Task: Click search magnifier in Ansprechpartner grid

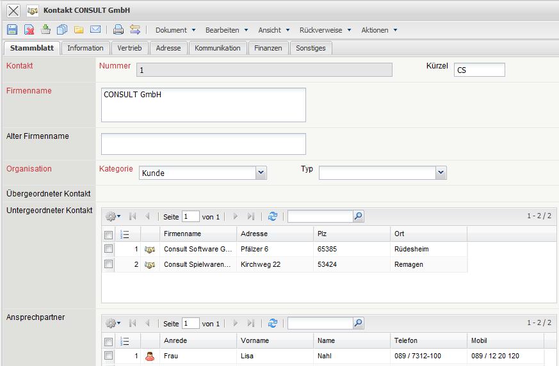Action: (358, 324)
